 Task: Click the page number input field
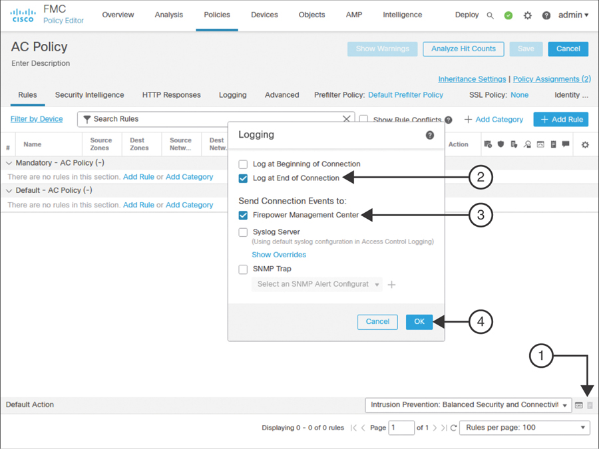click(401, 428)
